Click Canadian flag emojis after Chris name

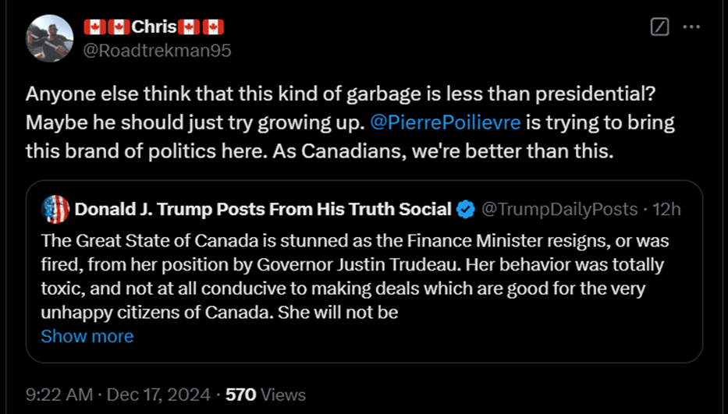[201, 27]
